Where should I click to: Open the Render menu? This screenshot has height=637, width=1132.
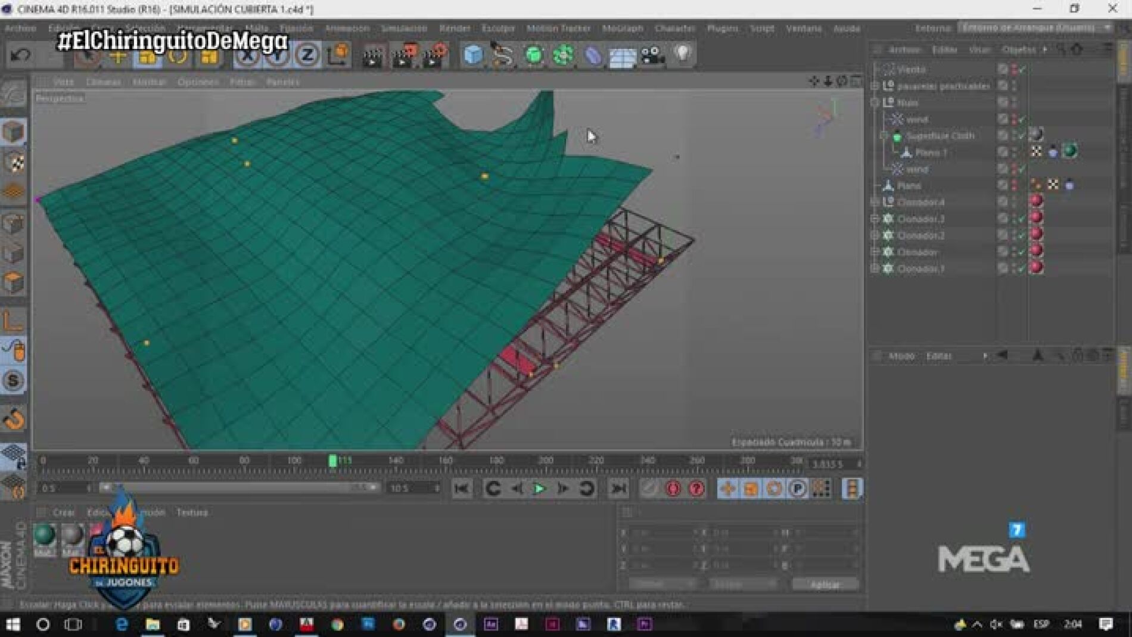(x=454, y=28)
